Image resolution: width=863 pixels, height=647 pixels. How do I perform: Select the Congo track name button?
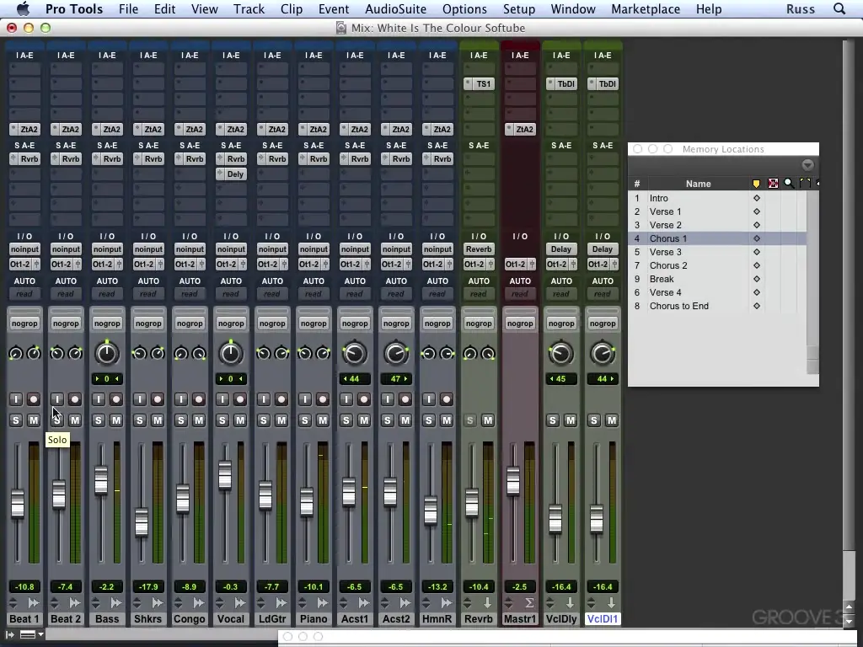[190, 619]
